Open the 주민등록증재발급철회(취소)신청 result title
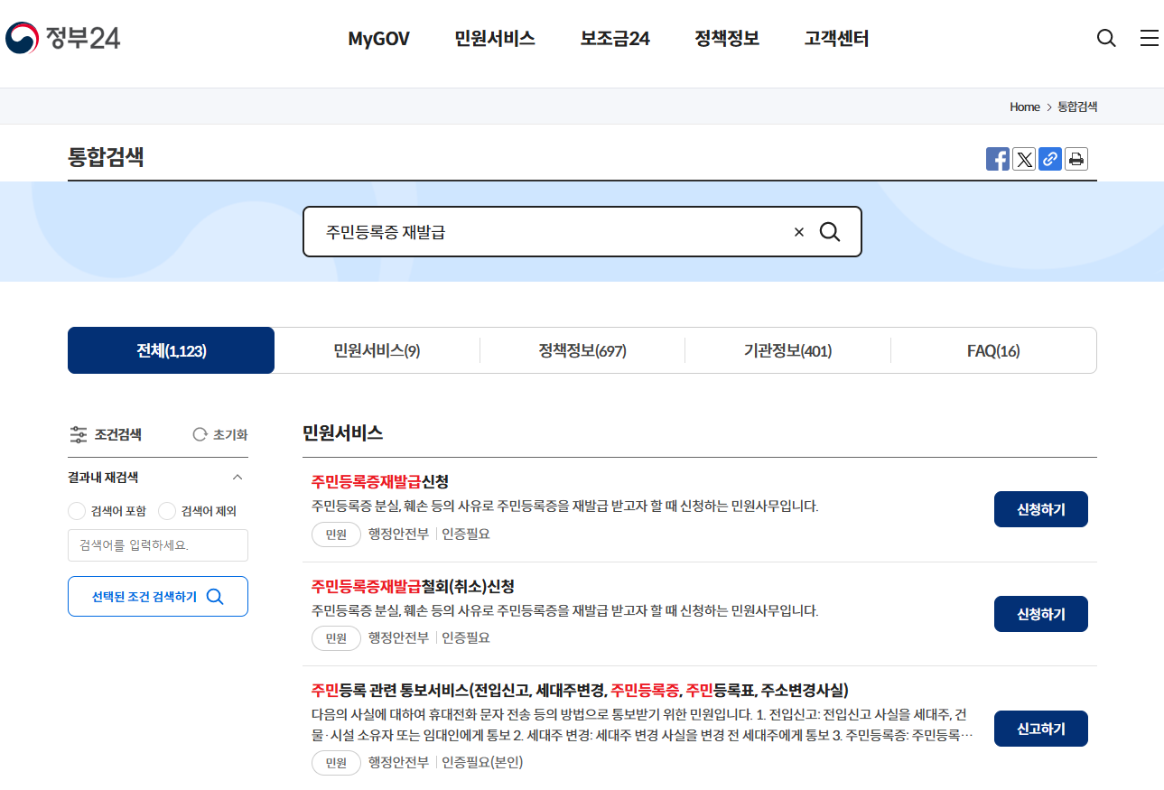The height and width of the screenshot is (790, 1164). point(413,586)
